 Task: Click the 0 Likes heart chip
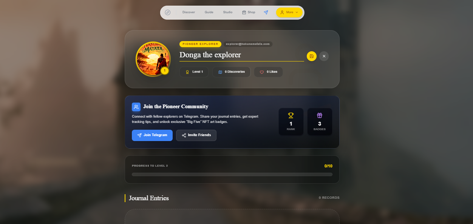pyautogui.click(x=268, y=72)
